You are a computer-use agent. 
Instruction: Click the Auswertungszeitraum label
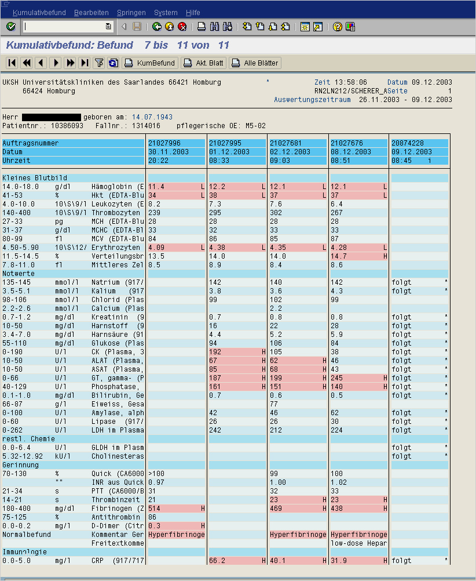[x=312, y=100]
